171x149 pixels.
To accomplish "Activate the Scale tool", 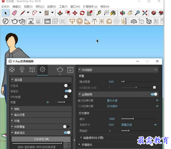I will [x=90, y=13].
